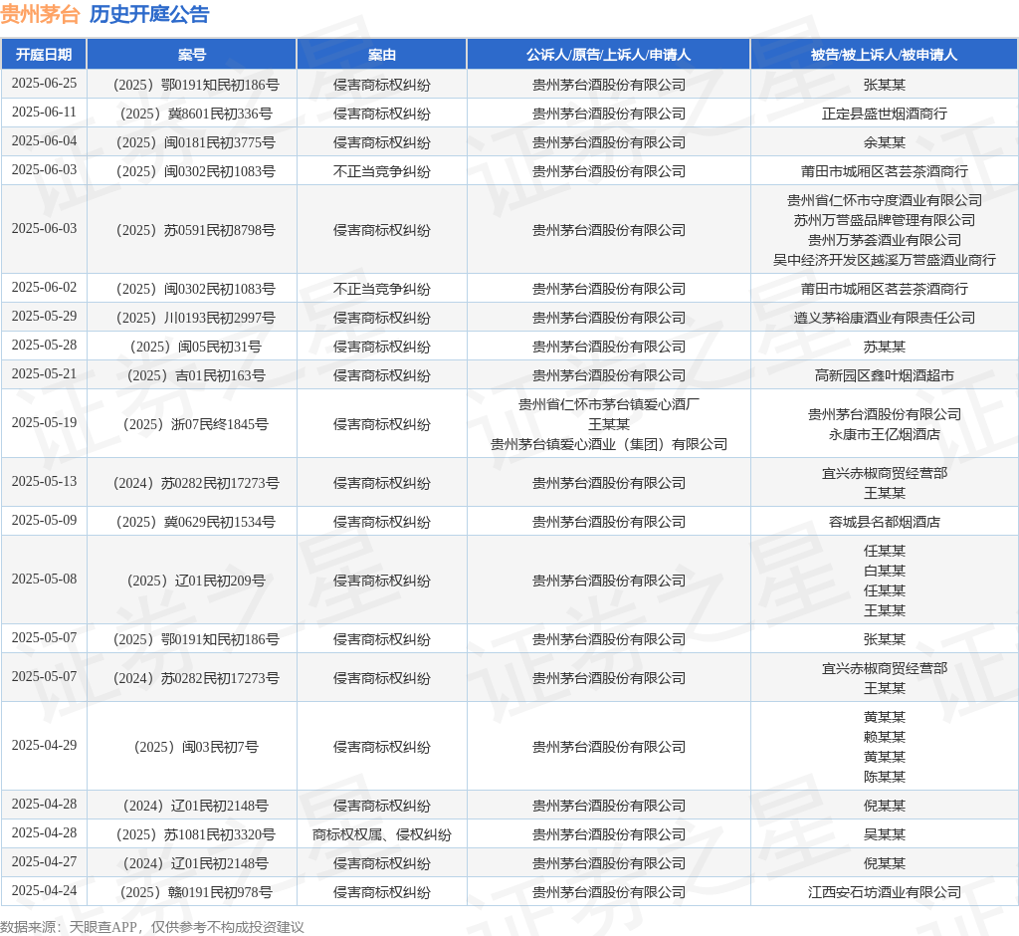Click defendant 陈某某
This screenshot has height=936, width=1019.
point(884,777)
